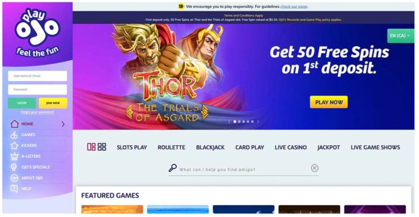Open the Kickers star icon
This screenshot has width=419, height=217.
[x=14, y=146]
